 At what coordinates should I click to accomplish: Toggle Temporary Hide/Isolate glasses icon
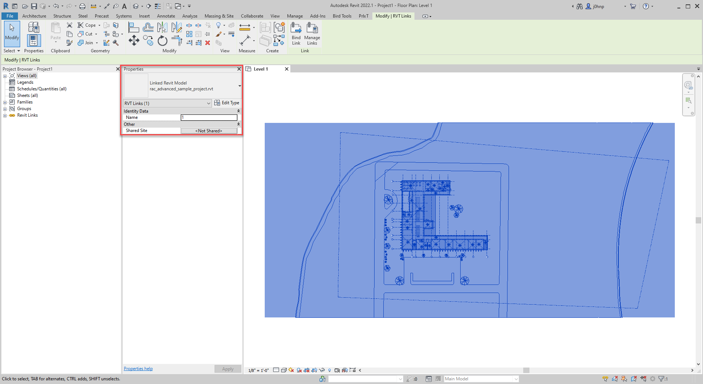(x=322, y=370)
